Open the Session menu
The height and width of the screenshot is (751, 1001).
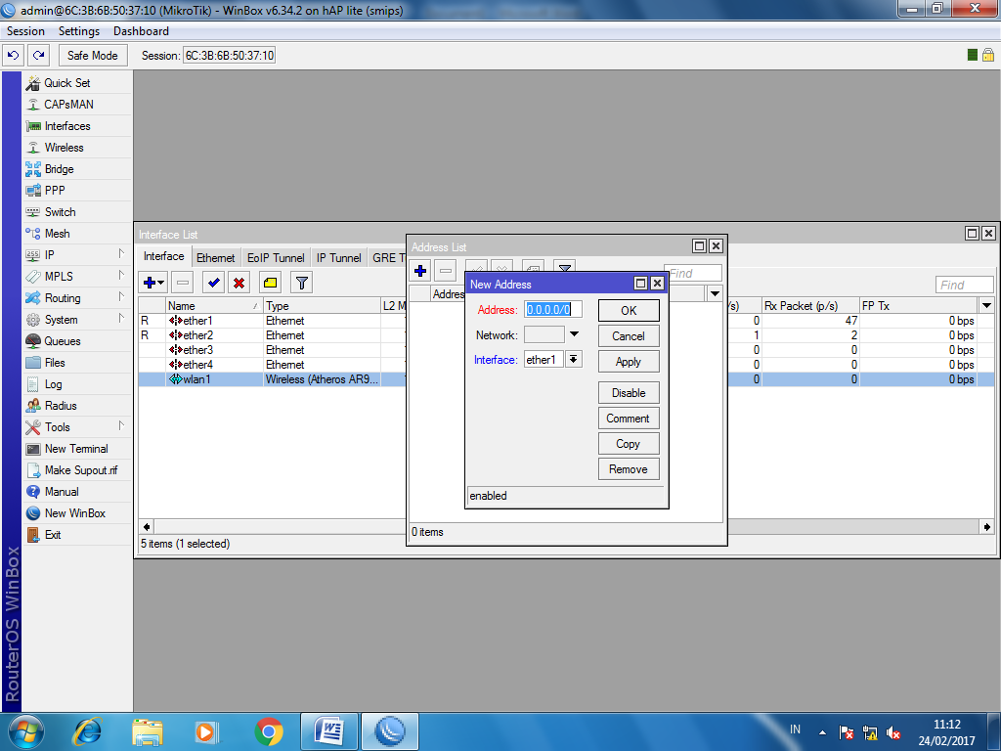coord(25,31)
